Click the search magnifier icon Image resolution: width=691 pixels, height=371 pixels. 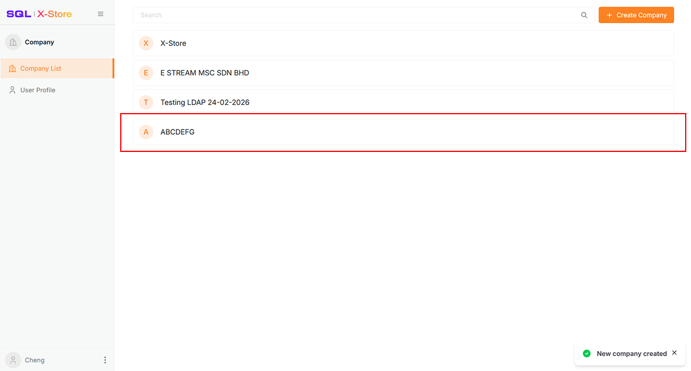(584, 15)
